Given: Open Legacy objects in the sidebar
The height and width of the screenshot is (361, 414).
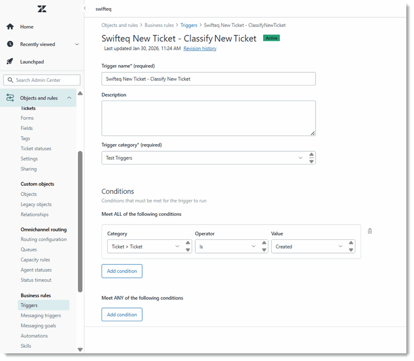Looking at the screenshot, I should click(36, 204).
